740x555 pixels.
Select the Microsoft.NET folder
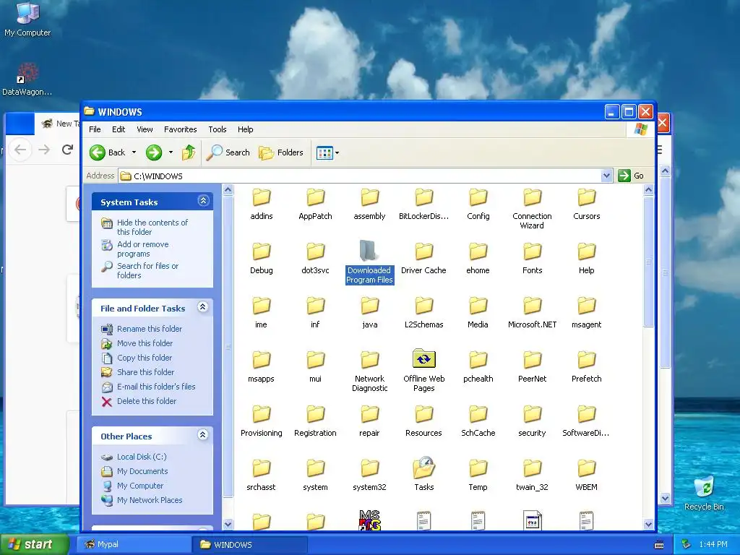coord(533,312)
